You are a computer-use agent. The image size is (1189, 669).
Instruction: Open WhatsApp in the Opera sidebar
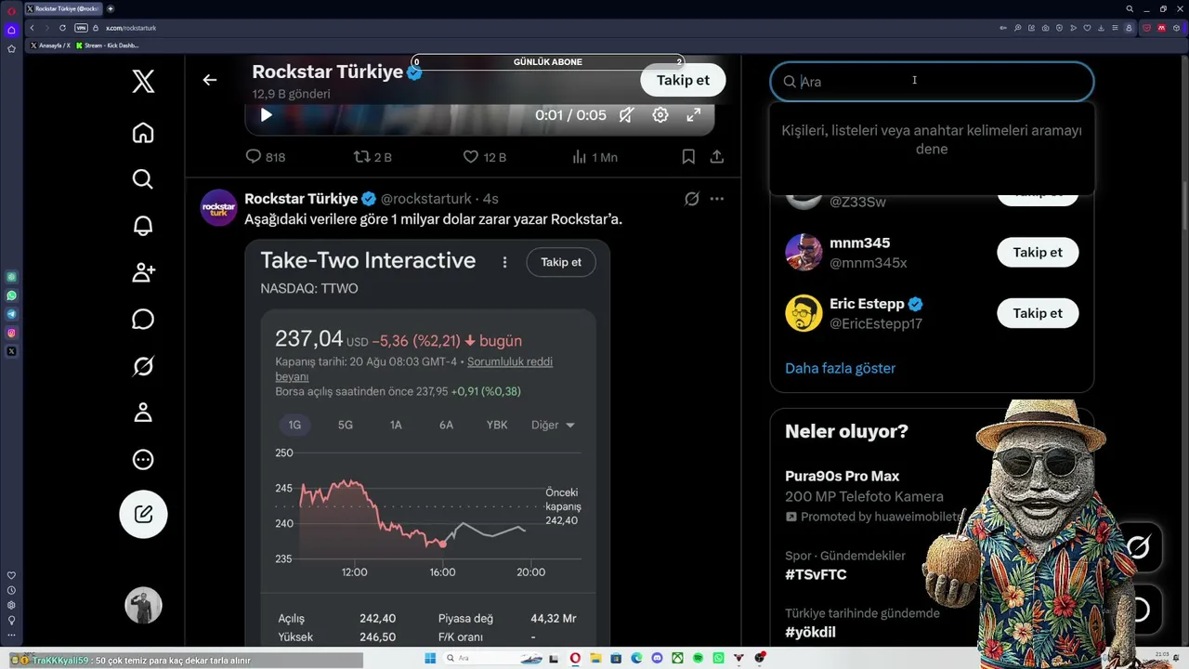click(11, 295)
